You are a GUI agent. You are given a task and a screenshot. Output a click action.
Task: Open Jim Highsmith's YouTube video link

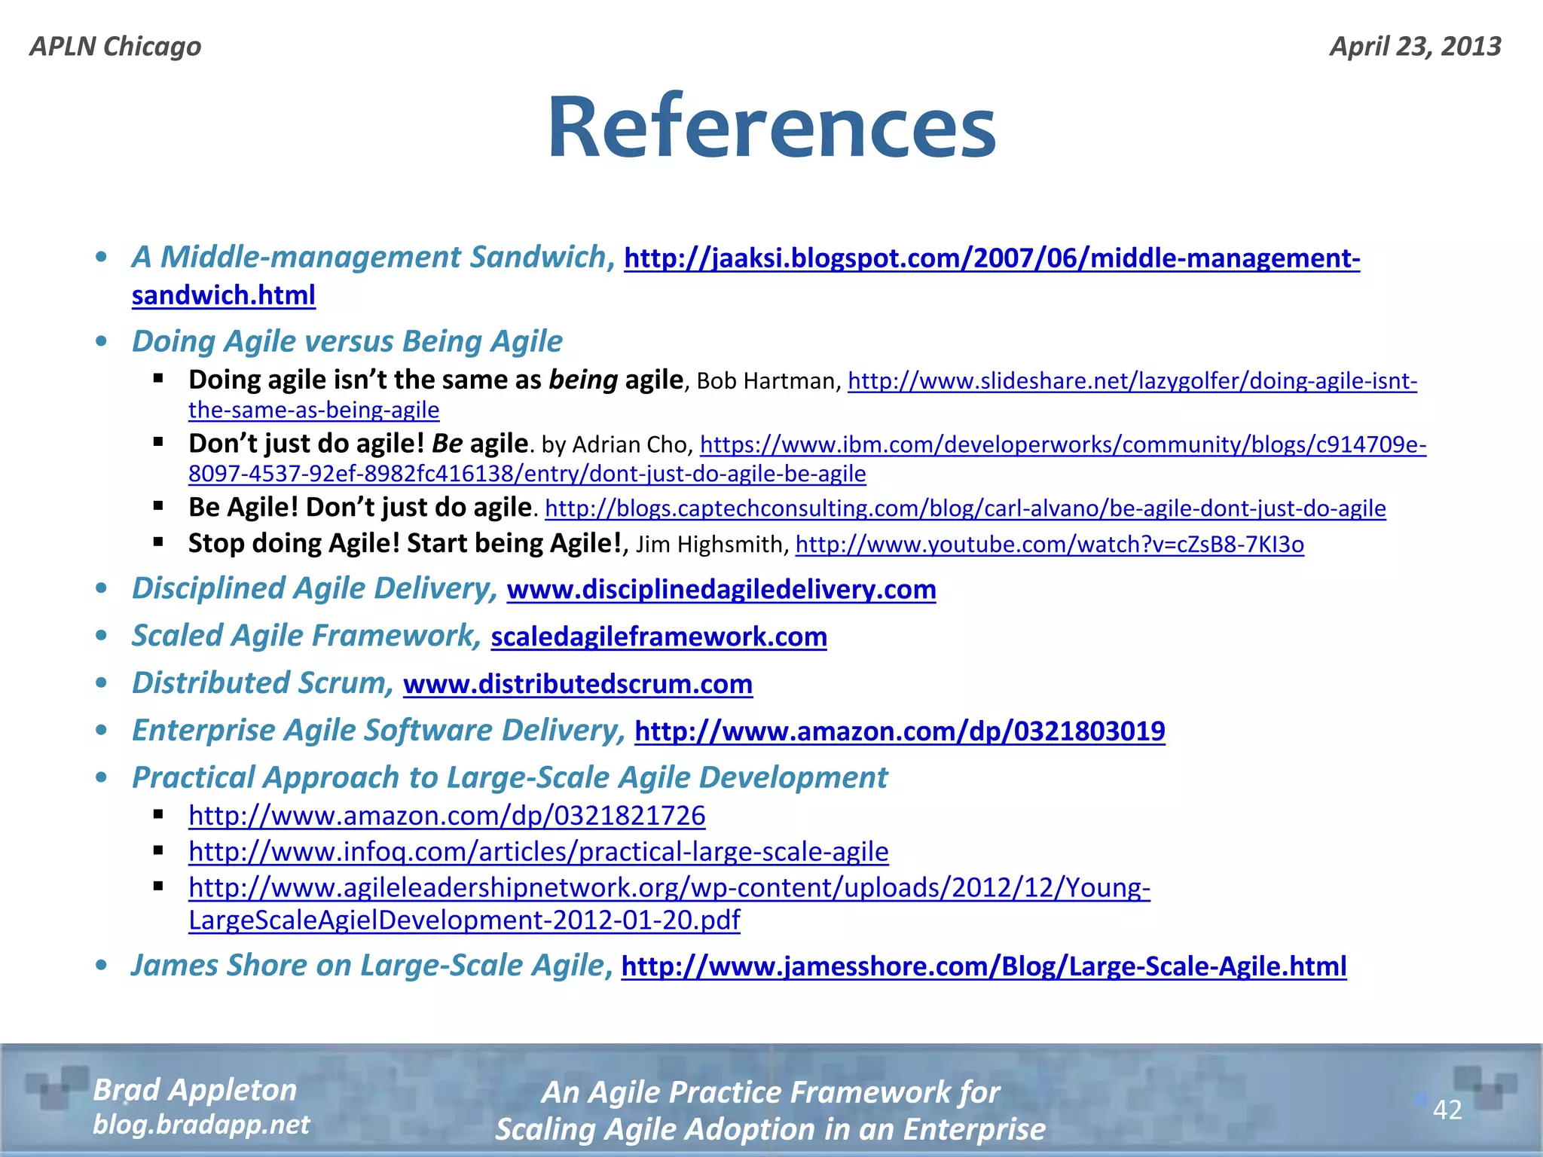pyautogui.click(x=1049, y=544)
